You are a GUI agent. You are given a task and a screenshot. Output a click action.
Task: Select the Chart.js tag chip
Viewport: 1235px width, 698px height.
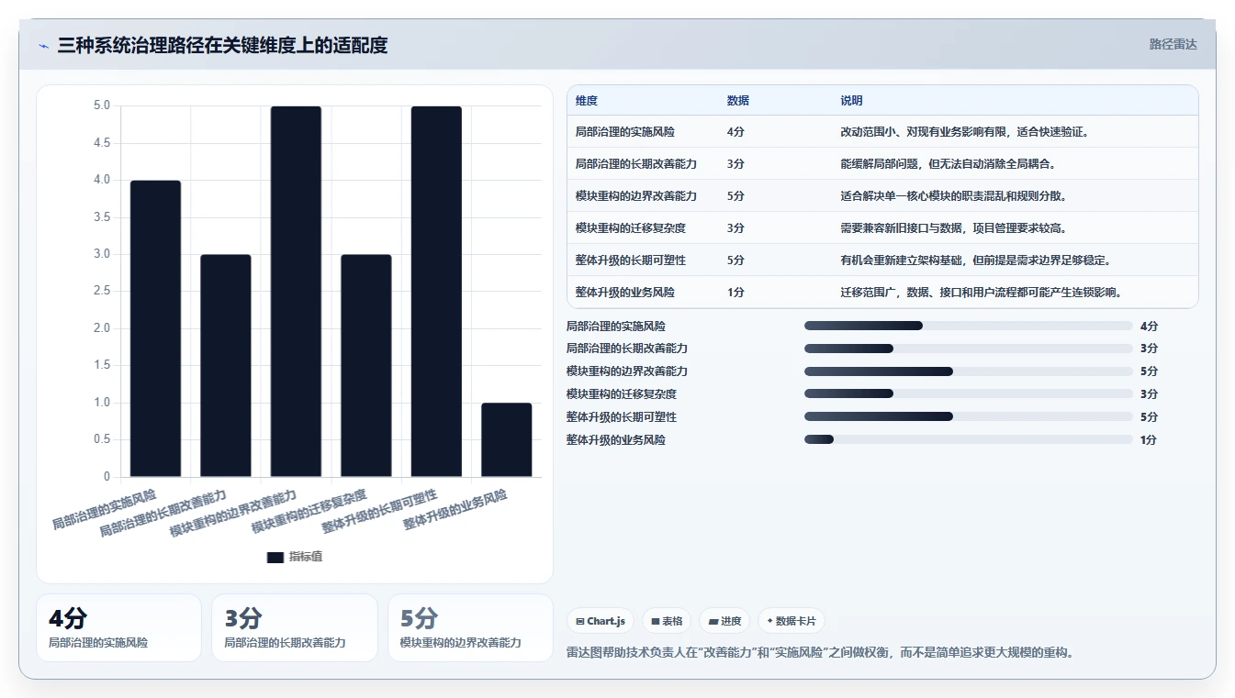click(x=601, y=621)
